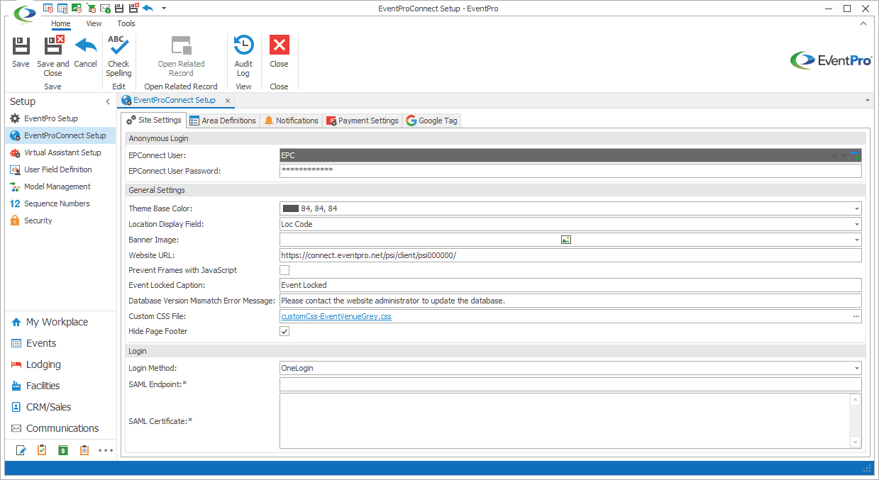Click the first calendar-clock quick access icon
The width and height of the screenshot is (879, 480).
(48, 9)
